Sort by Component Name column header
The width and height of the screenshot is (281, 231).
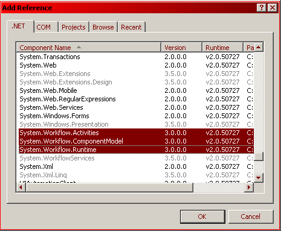89,48
